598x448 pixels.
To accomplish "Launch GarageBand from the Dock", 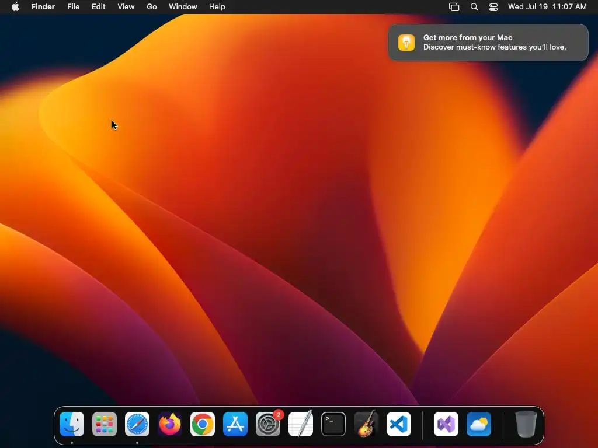I will coord(366,424).
